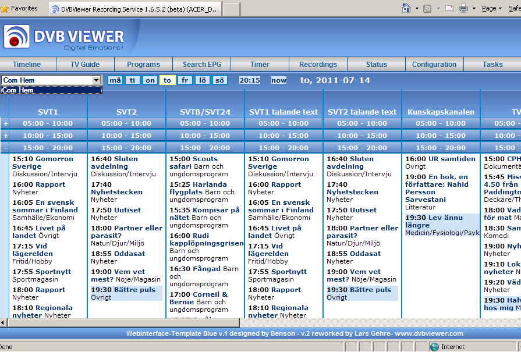Select Friday (fr) day button
This screenshot has width=521, height=352.
point(185,80)
